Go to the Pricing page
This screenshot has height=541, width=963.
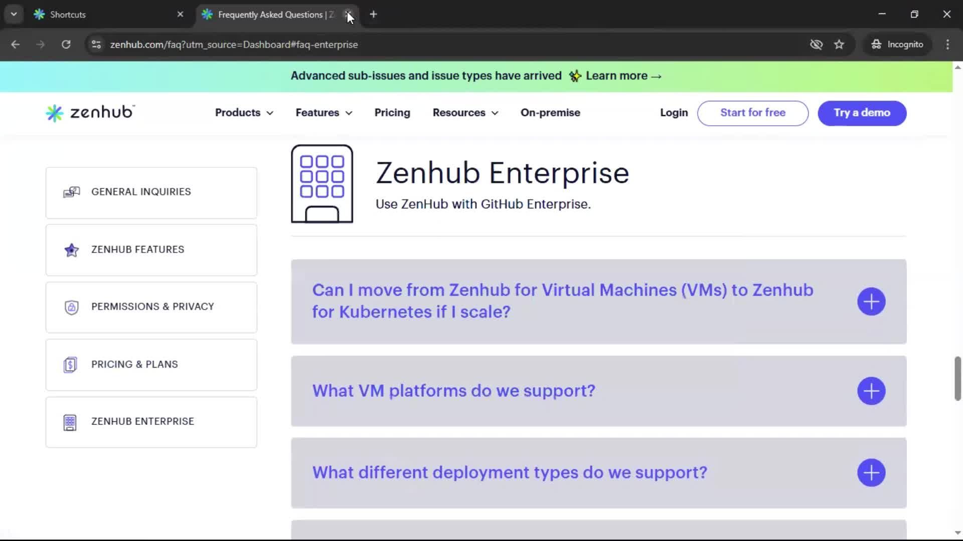tap(392, 113)
